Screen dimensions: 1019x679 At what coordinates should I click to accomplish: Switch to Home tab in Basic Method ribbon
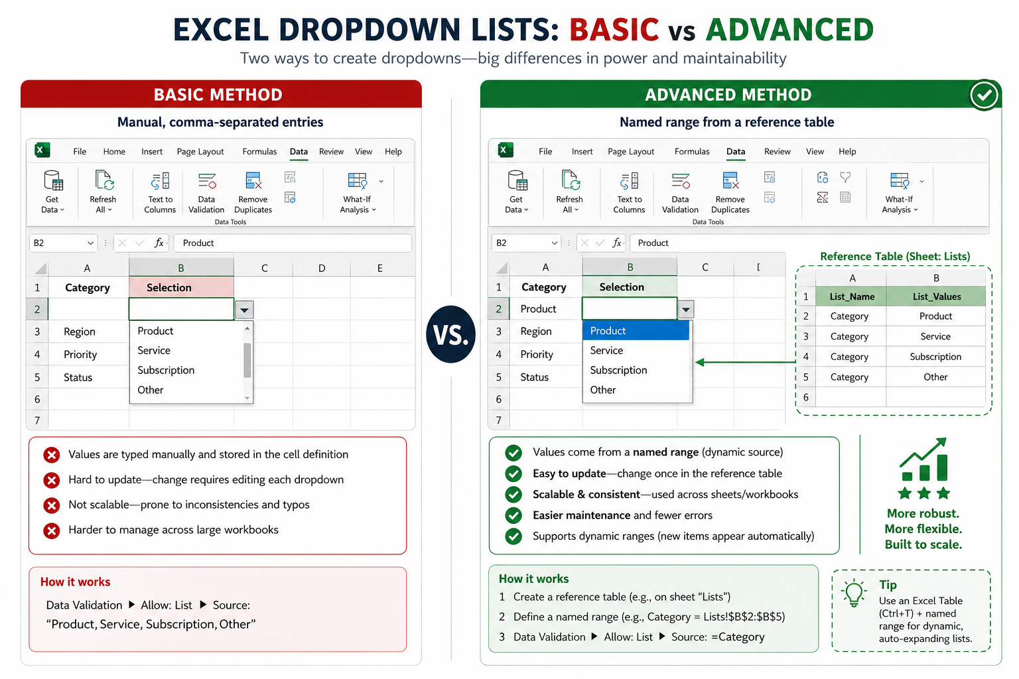[x=114, y=151]
